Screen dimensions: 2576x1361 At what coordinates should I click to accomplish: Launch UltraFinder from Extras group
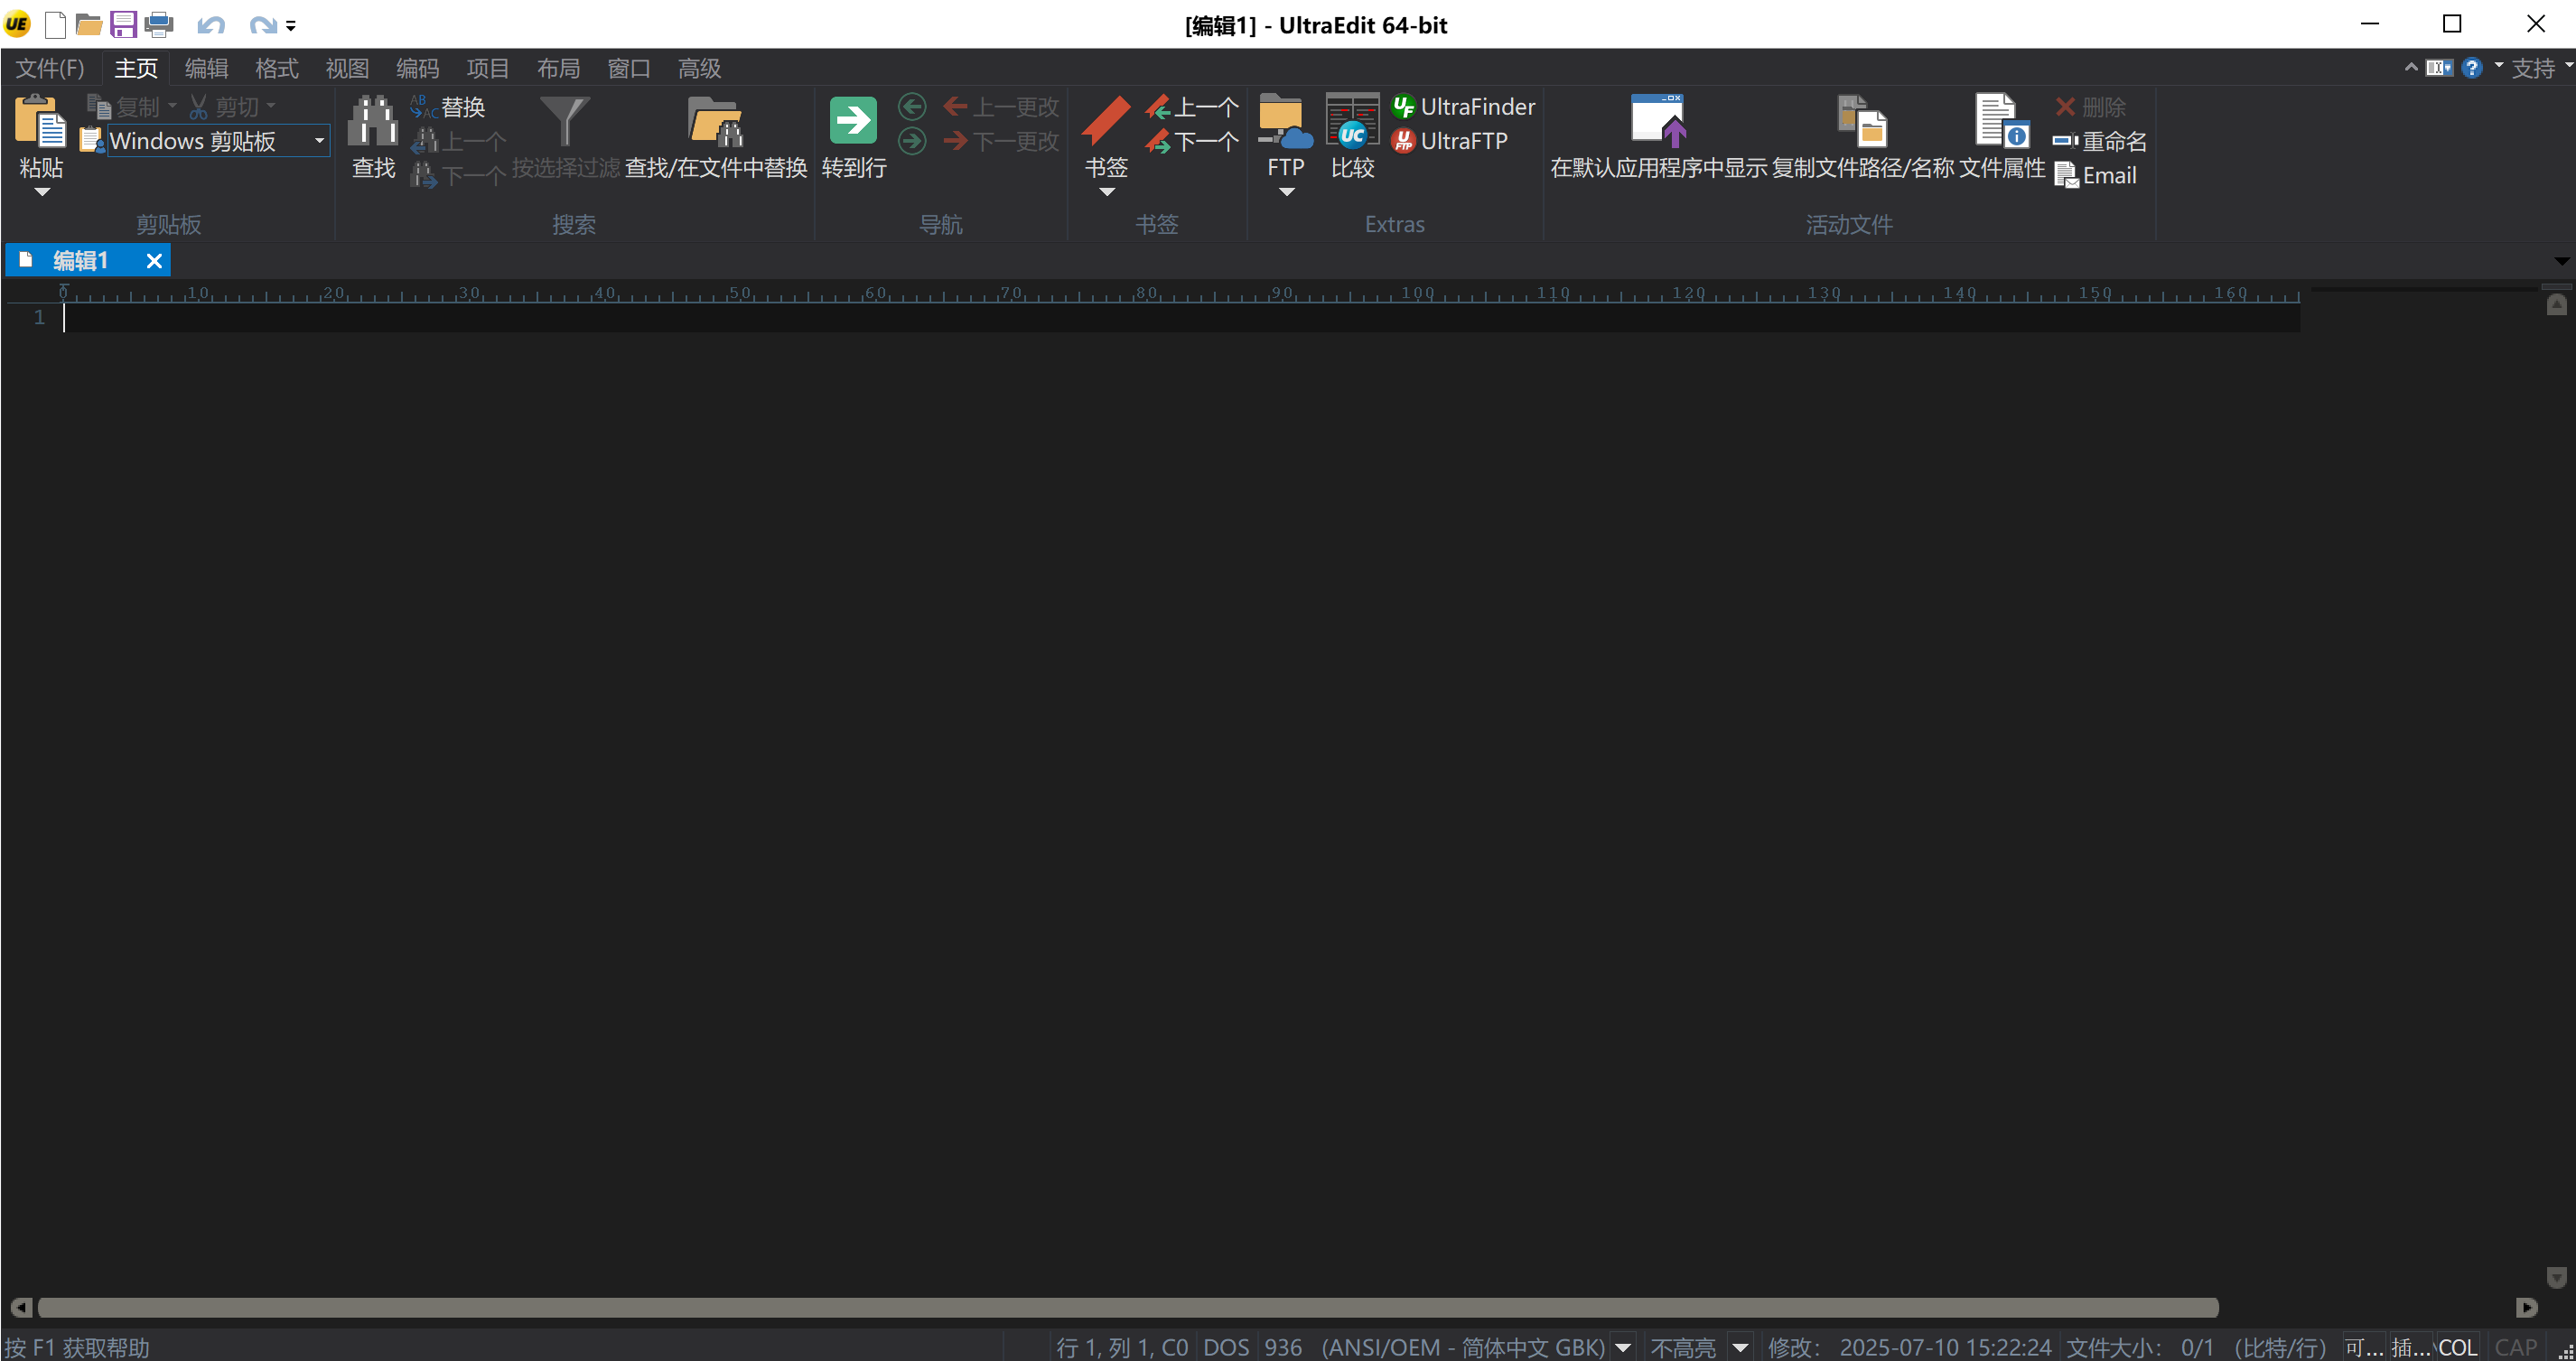(1463, 107)
